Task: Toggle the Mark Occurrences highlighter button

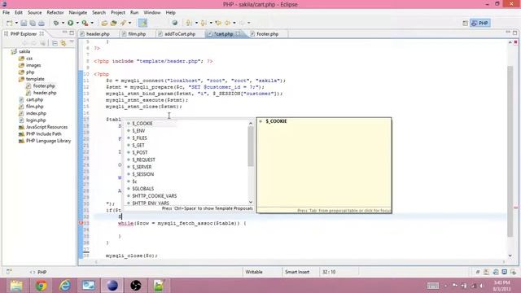Action: pyautogui.click(x=143, y=23)
